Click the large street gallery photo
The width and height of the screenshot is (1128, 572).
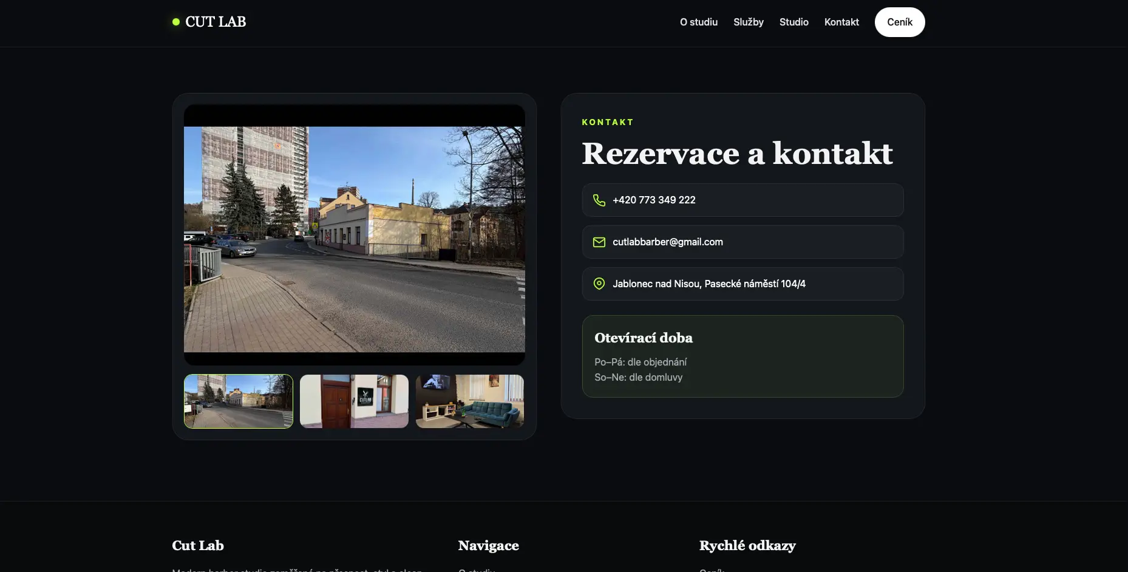point(354,239)
